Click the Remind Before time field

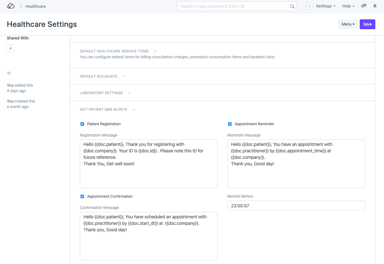pyautogui.click(x=296, y=206)
